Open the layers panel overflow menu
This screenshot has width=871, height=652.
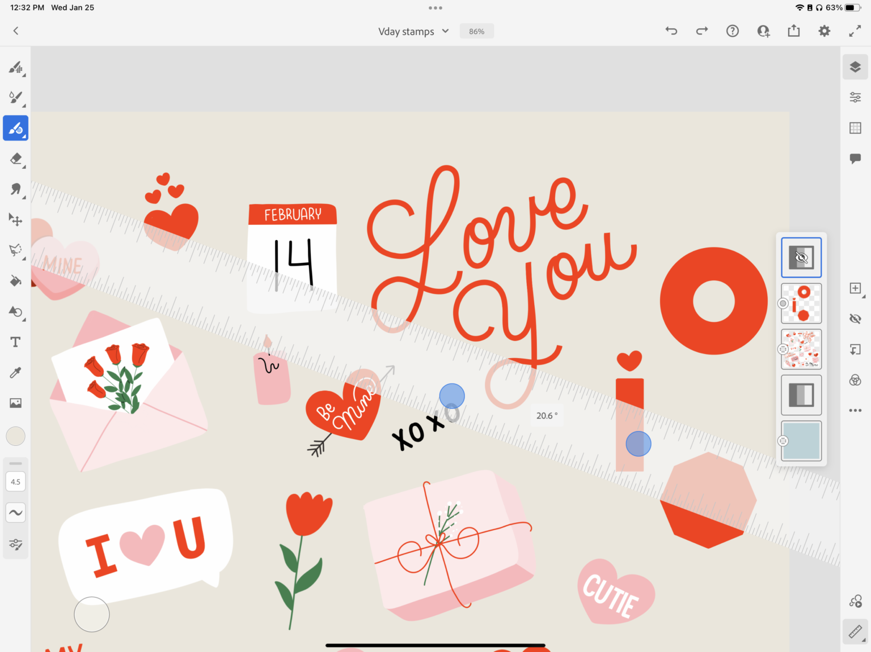[855, 410]
